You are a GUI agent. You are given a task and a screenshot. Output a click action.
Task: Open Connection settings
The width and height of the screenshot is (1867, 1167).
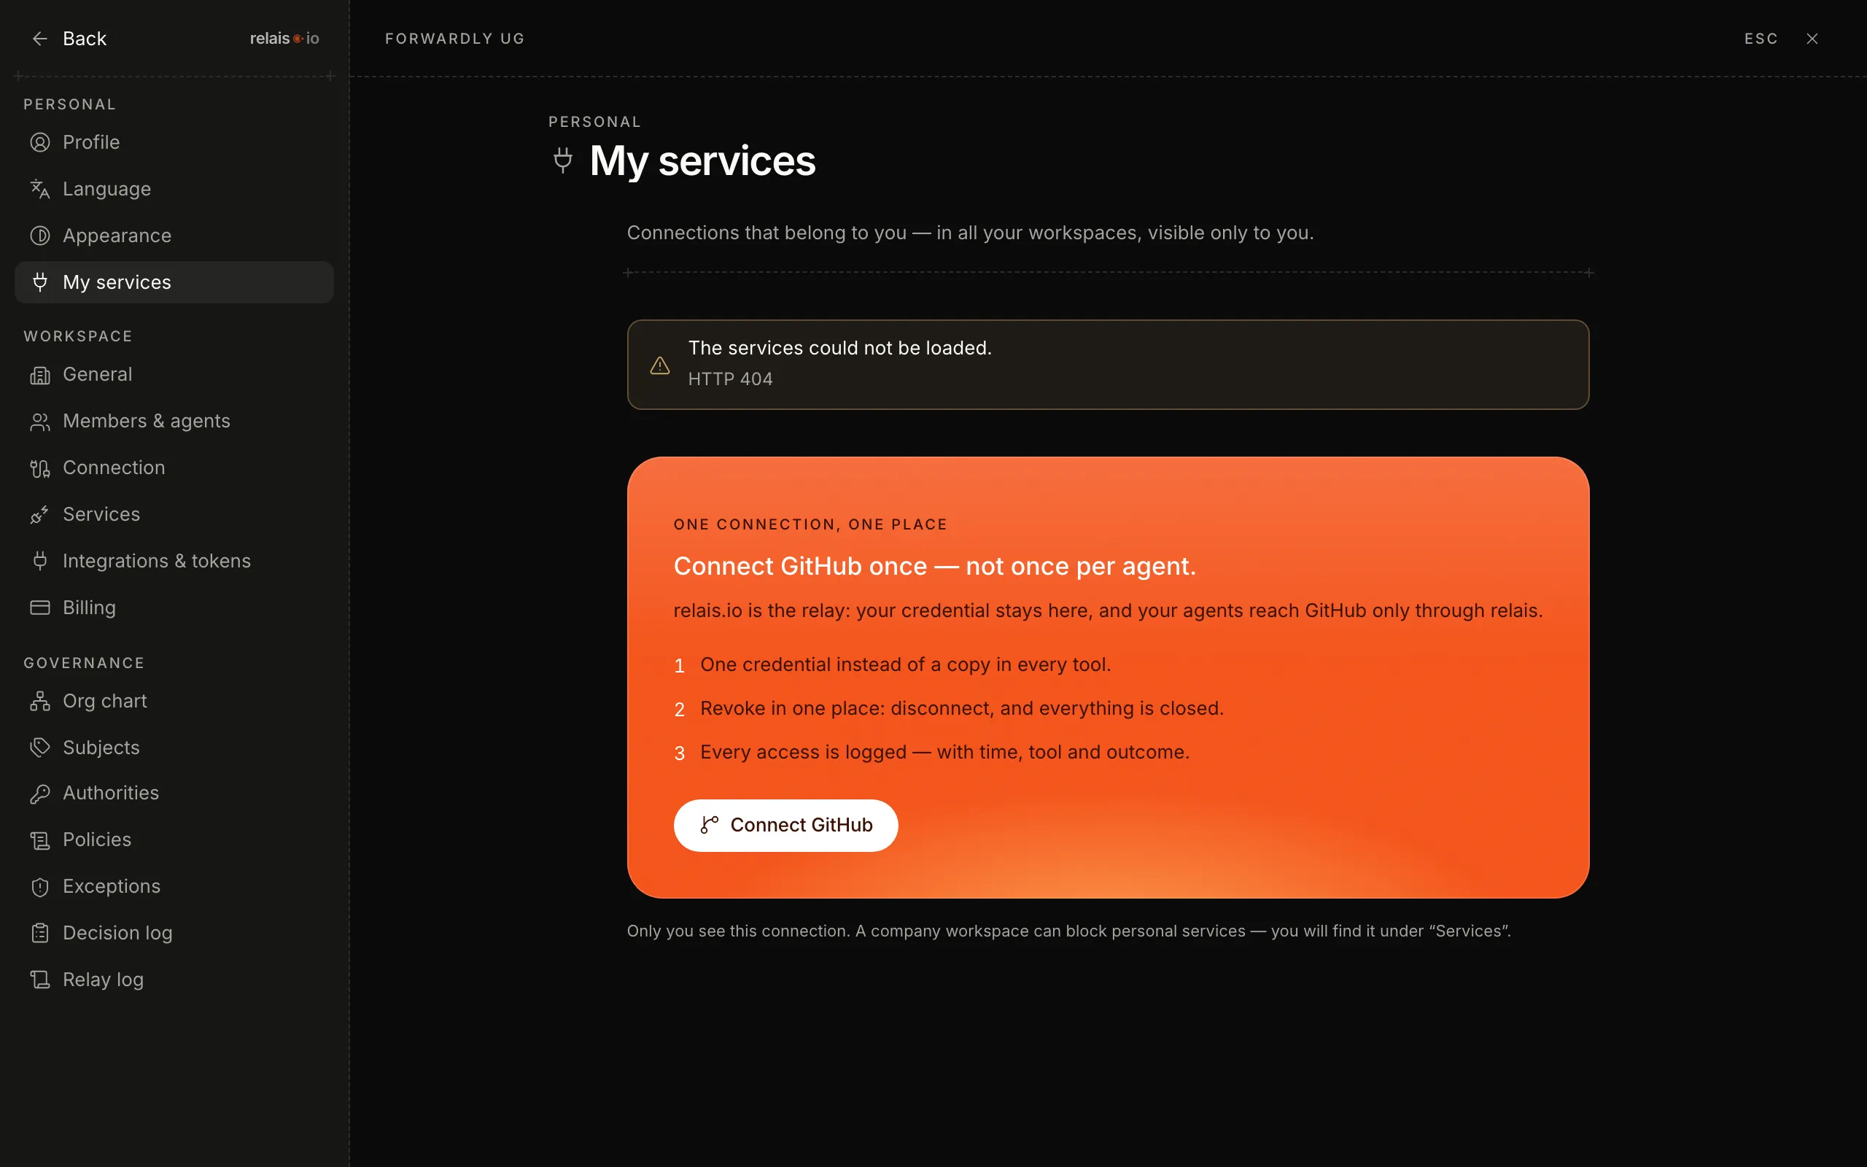[174, 468]
